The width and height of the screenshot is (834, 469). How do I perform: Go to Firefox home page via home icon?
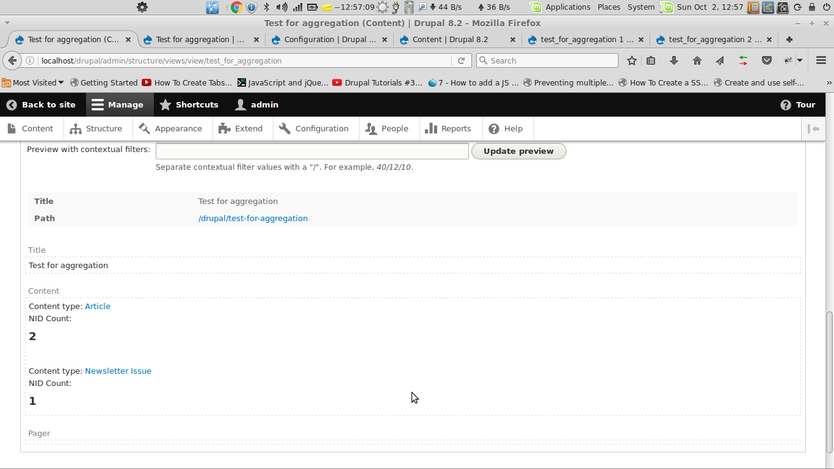(x=697, y=60)
